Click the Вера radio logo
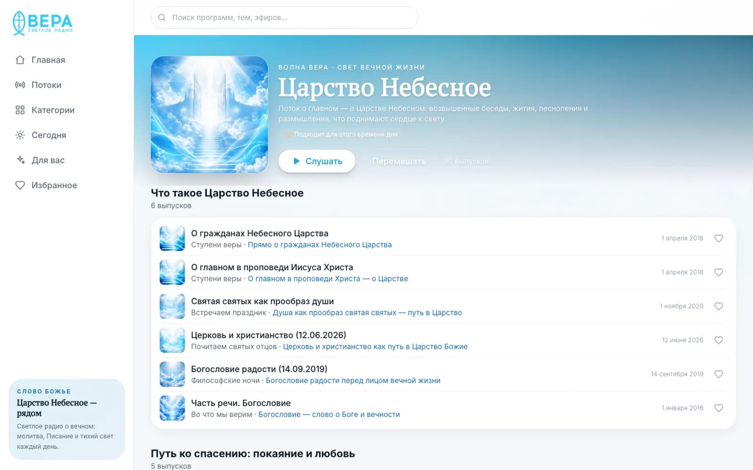753x470 pixels. click(42, 23)
